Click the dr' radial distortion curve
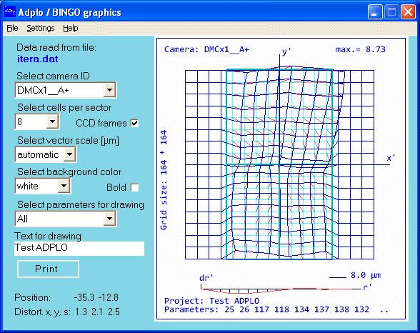Image resolution: width=420 pixels, height=333 pixels. click(281, 290)
